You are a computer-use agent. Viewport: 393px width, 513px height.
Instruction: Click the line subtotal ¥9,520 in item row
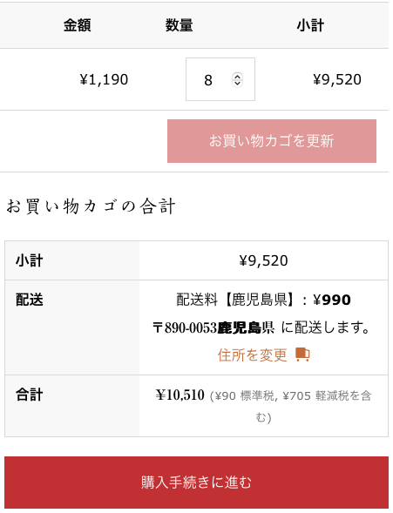click(x=337, y=79)
